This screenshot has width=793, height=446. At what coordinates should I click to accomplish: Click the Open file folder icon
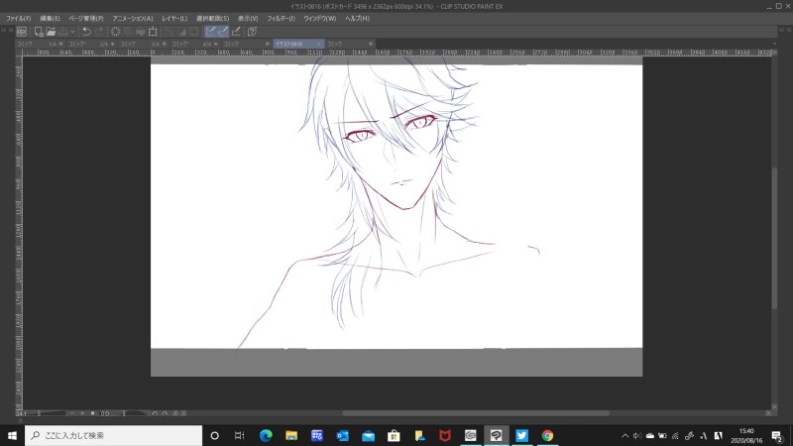[x=51, y=32]
